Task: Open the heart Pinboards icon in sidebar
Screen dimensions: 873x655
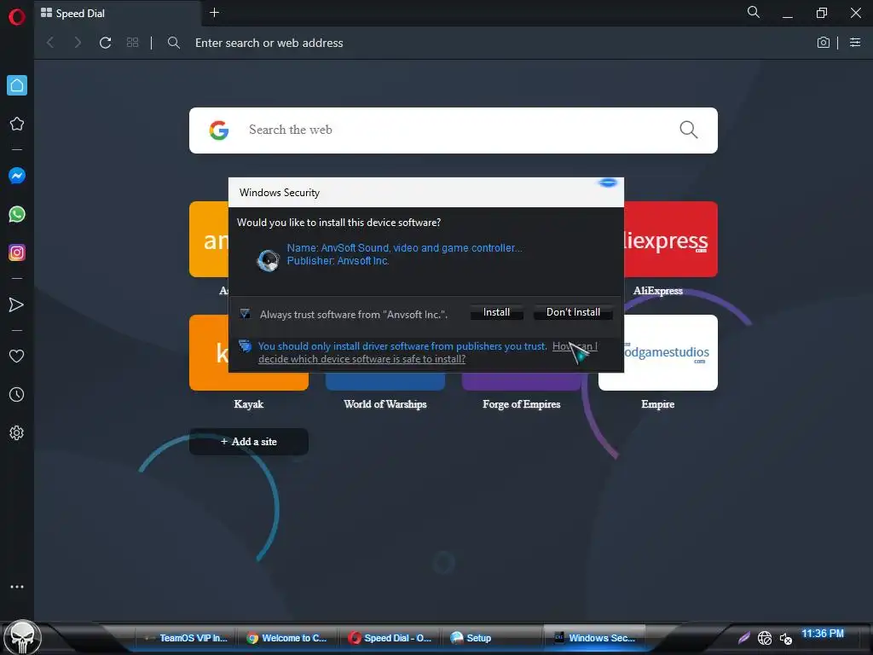Action: coord(17,356)
